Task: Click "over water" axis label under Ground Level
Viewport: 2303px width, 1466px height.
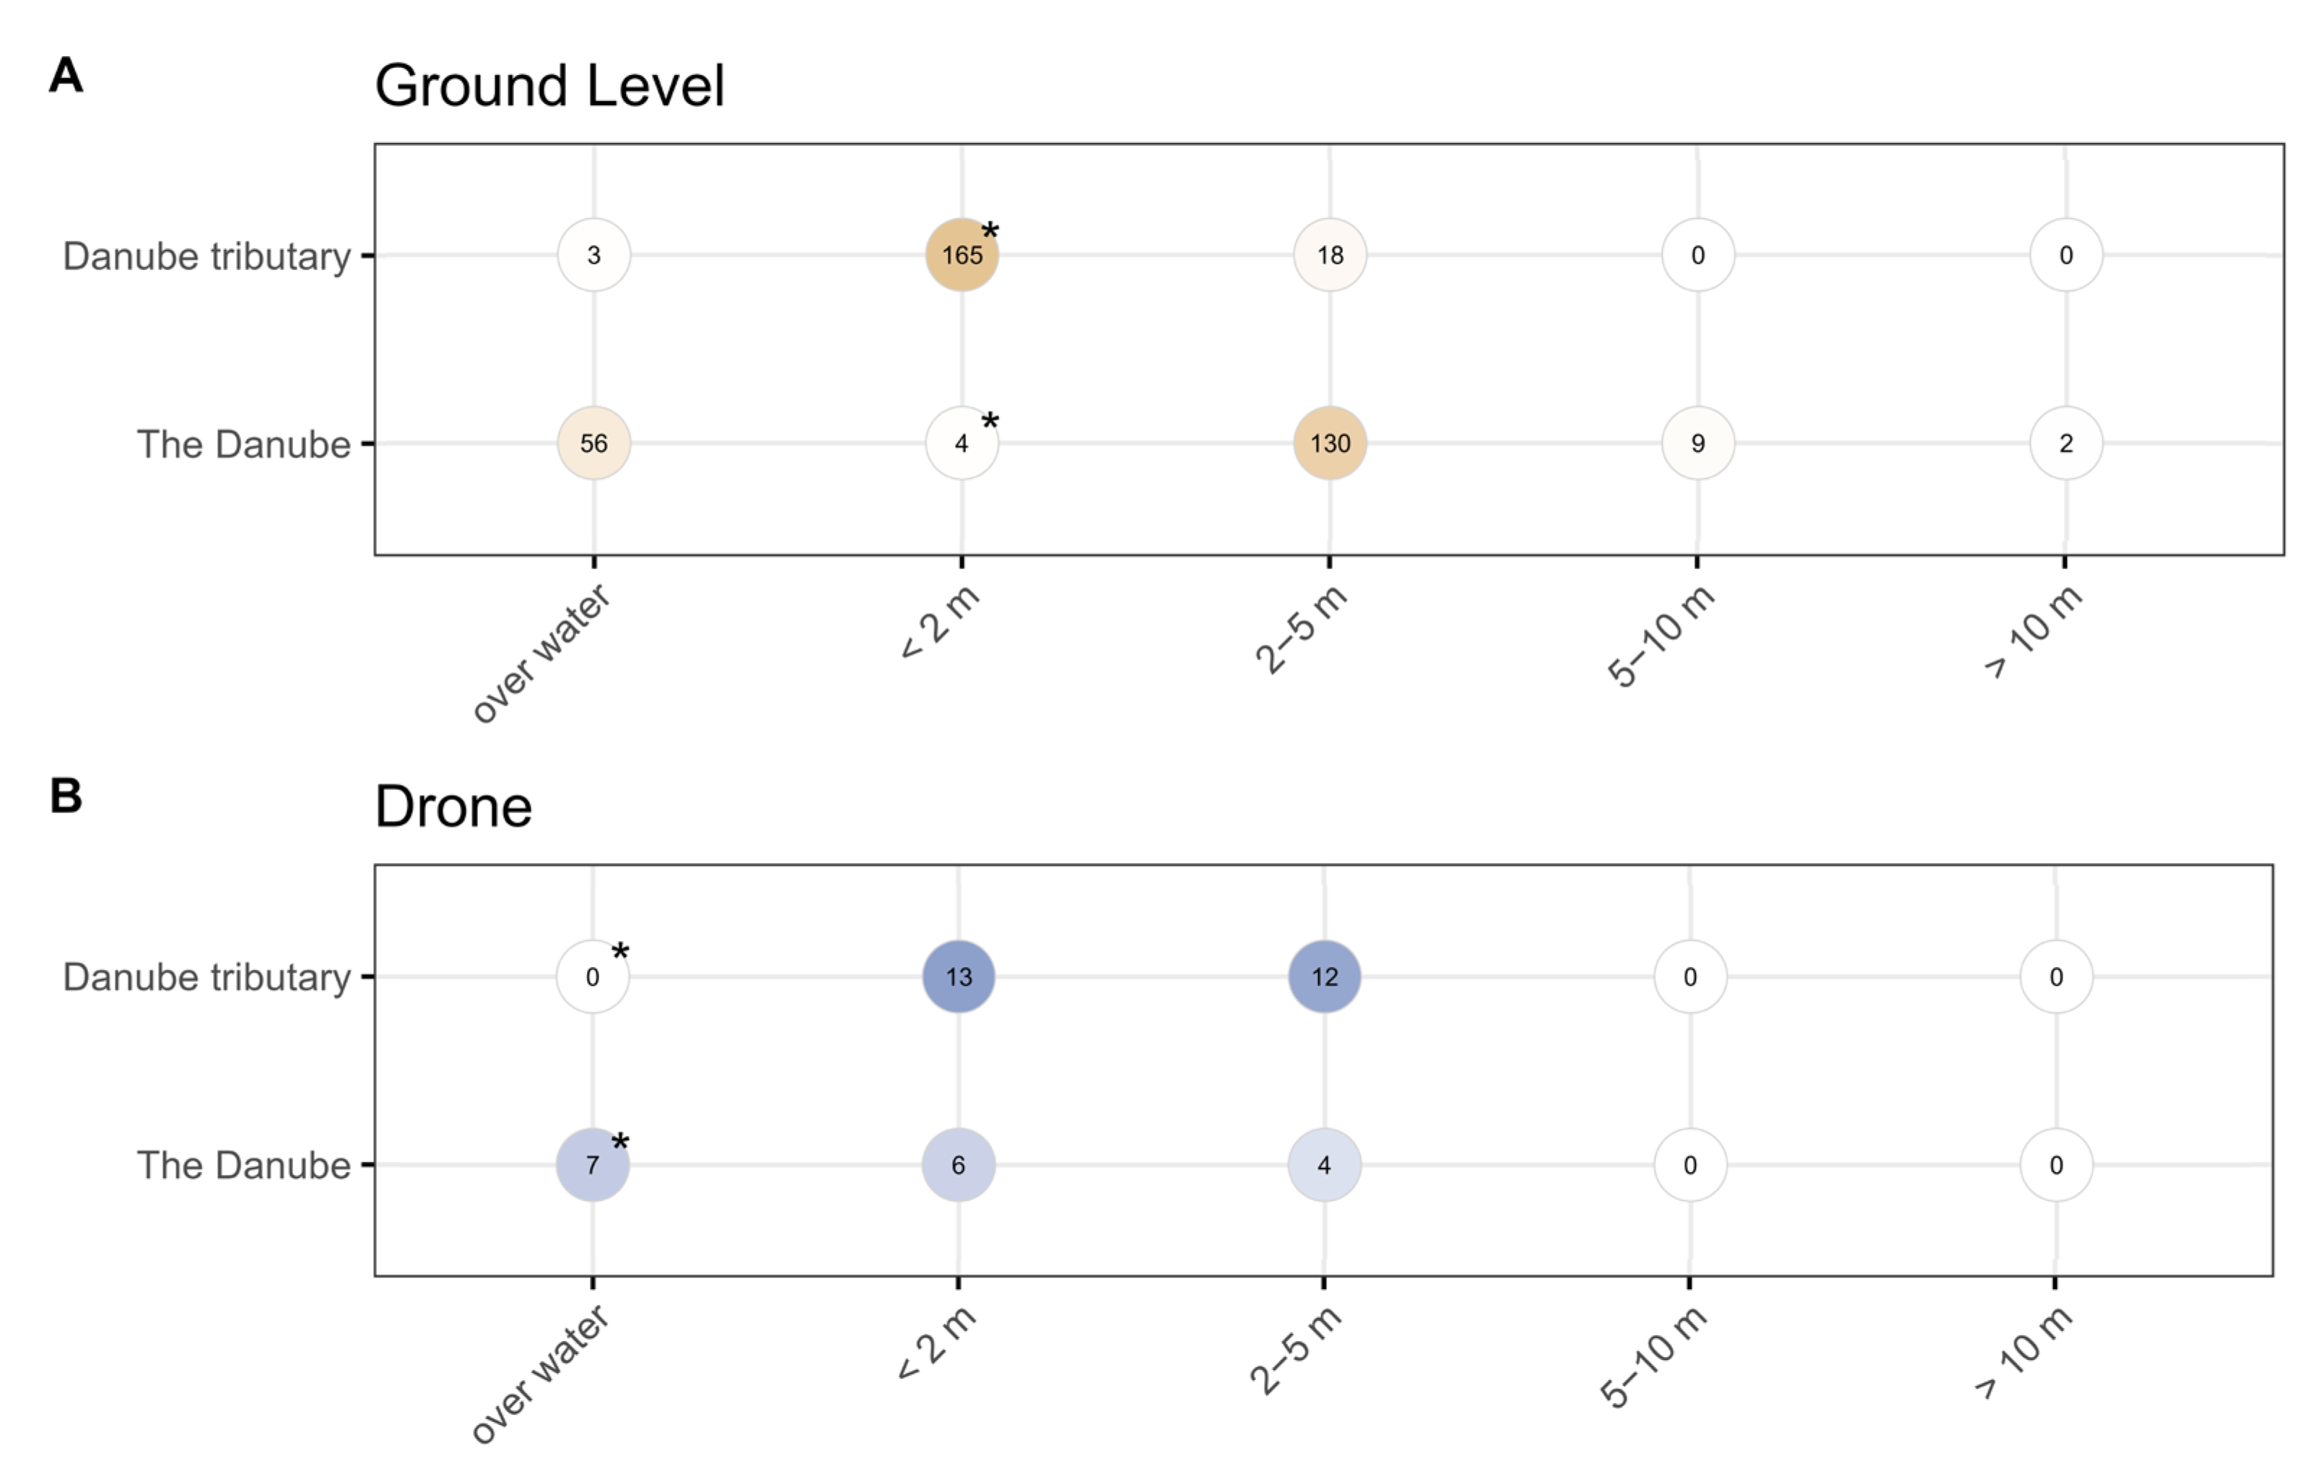Action: tap(541, 654)
